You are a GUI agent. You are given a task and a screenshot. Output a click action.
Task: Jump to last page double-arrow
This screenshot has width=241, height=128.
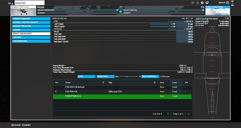189,114
